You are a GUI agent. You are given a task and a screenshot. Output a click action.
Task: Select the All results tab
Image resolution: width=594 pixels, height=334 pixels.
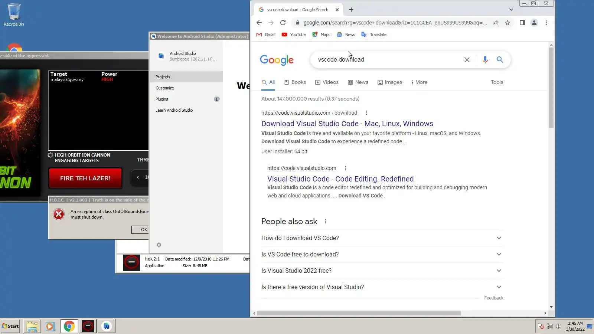click(268, 82)
